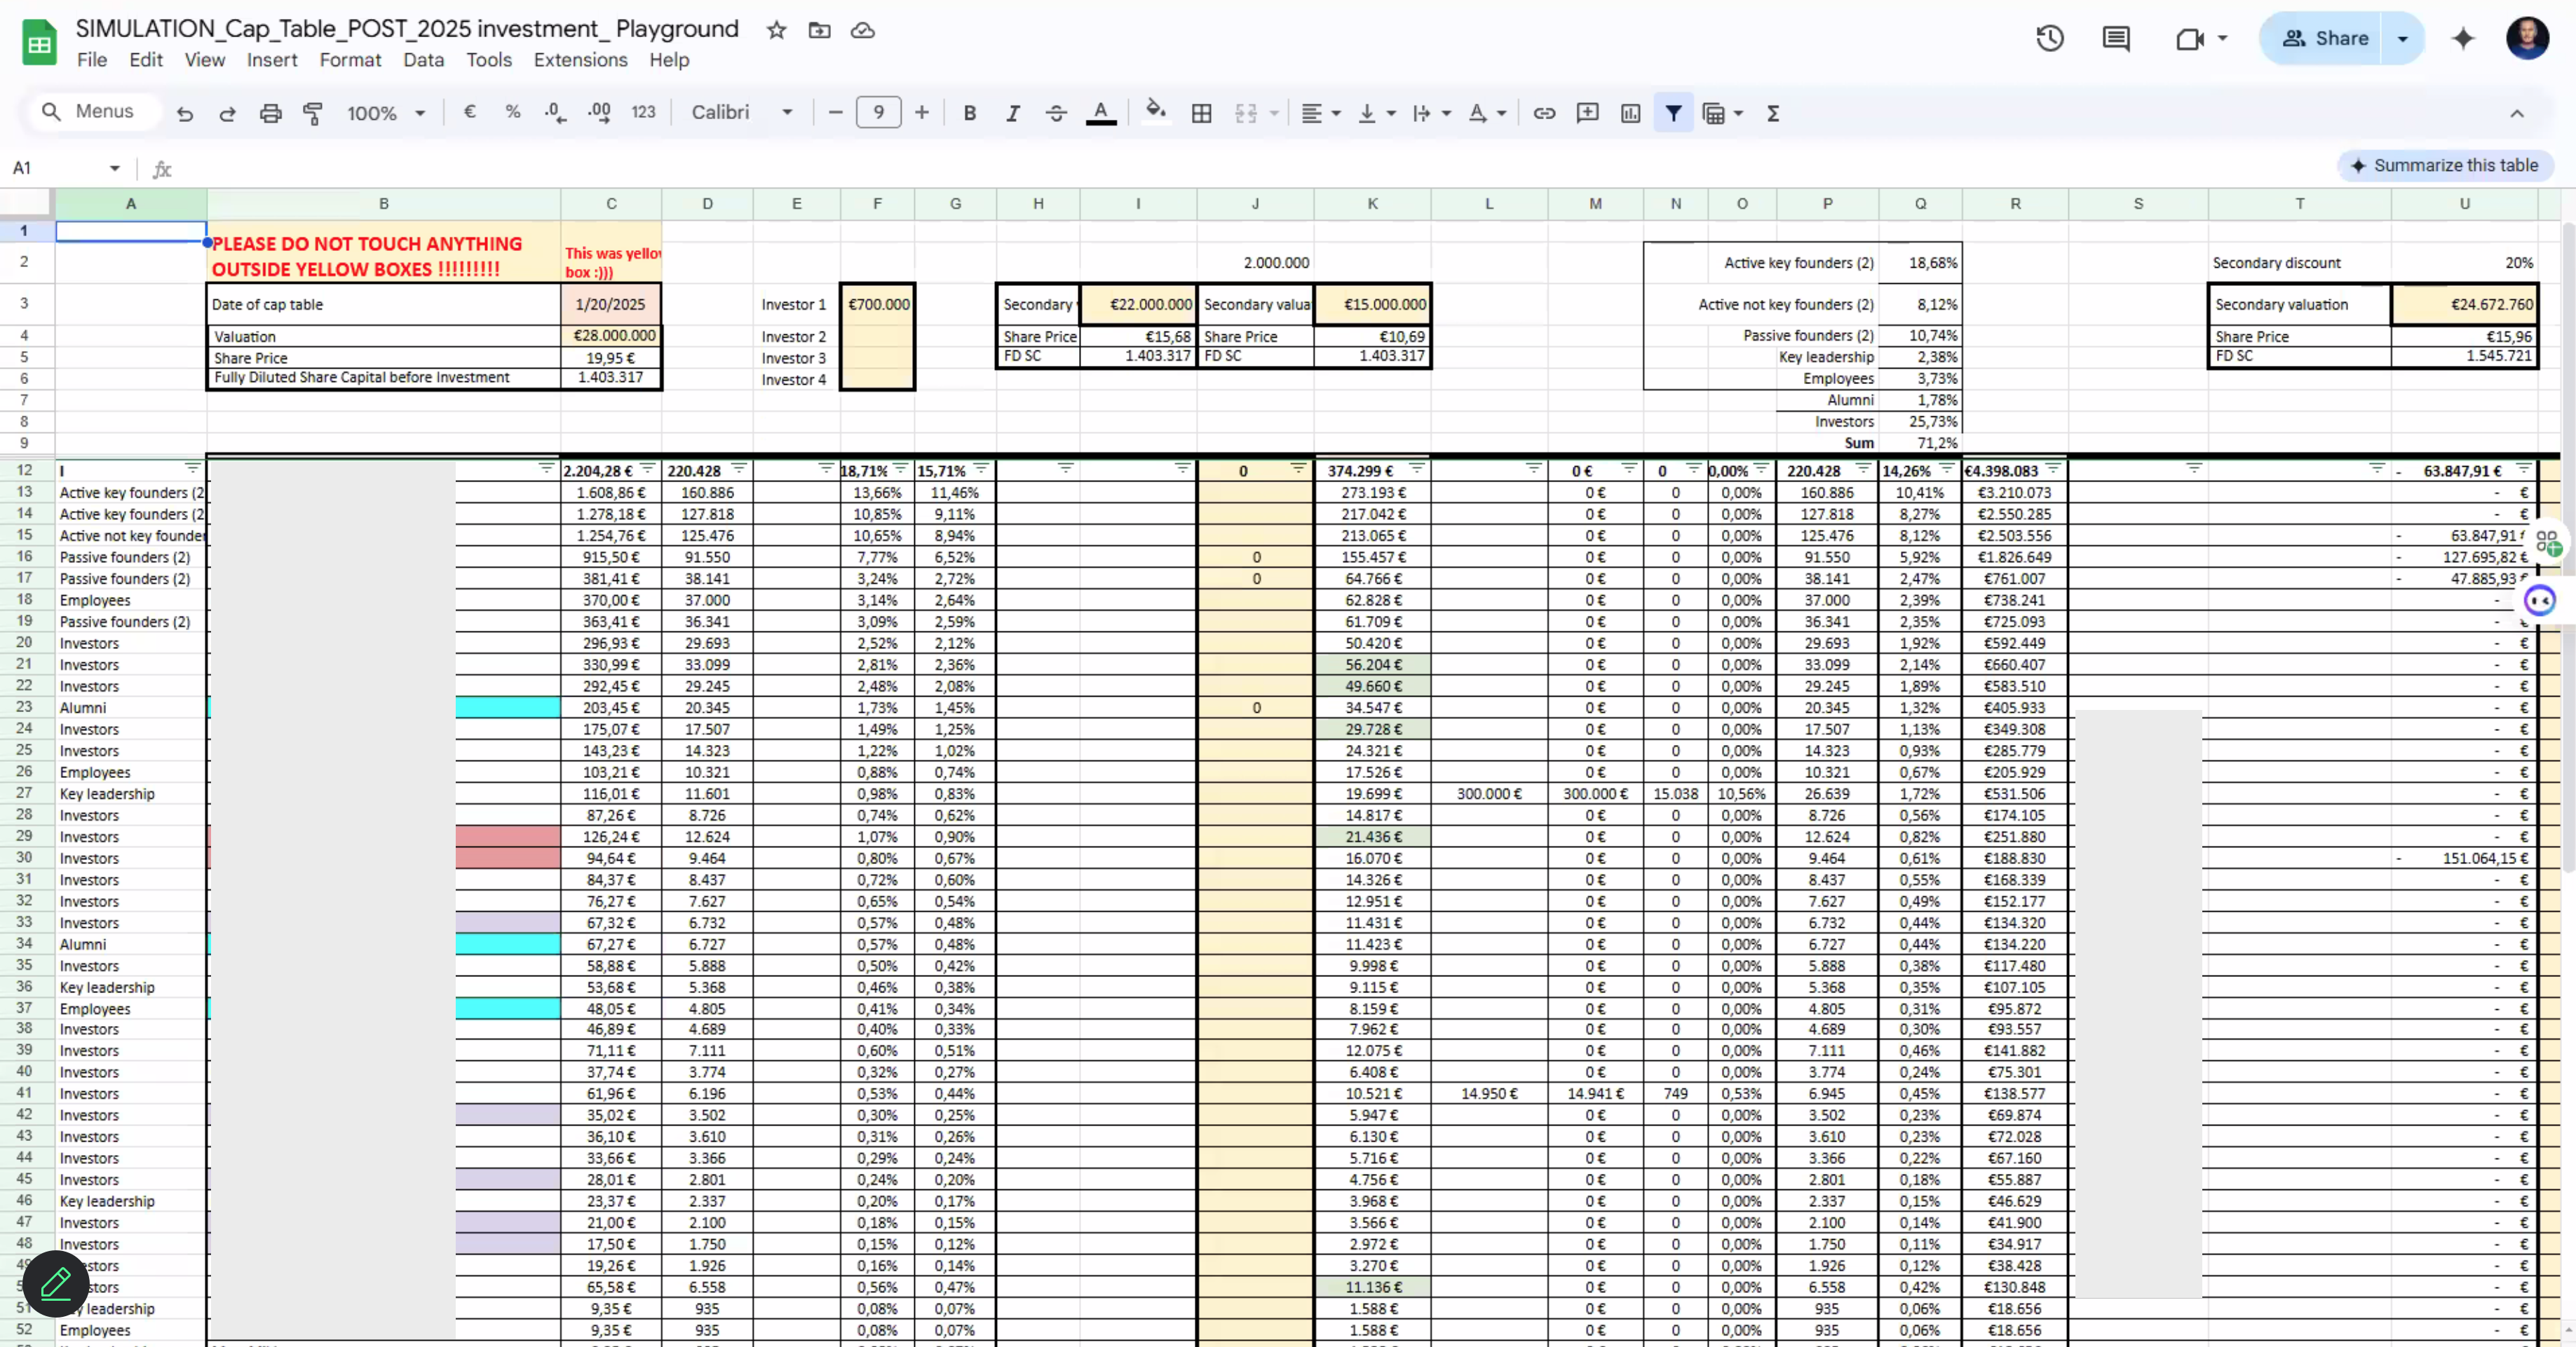Open the Insert menu

point(272,60)
